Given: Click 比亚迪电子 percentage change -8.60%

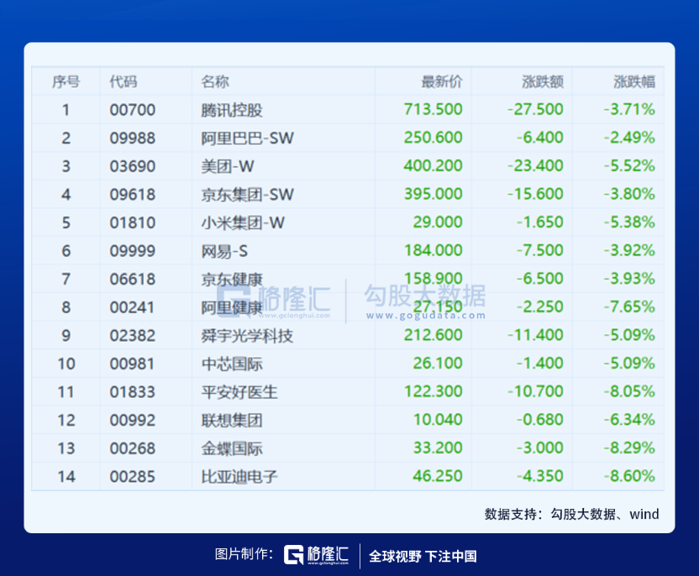Looking at the screenshot, I should (629, 476).
